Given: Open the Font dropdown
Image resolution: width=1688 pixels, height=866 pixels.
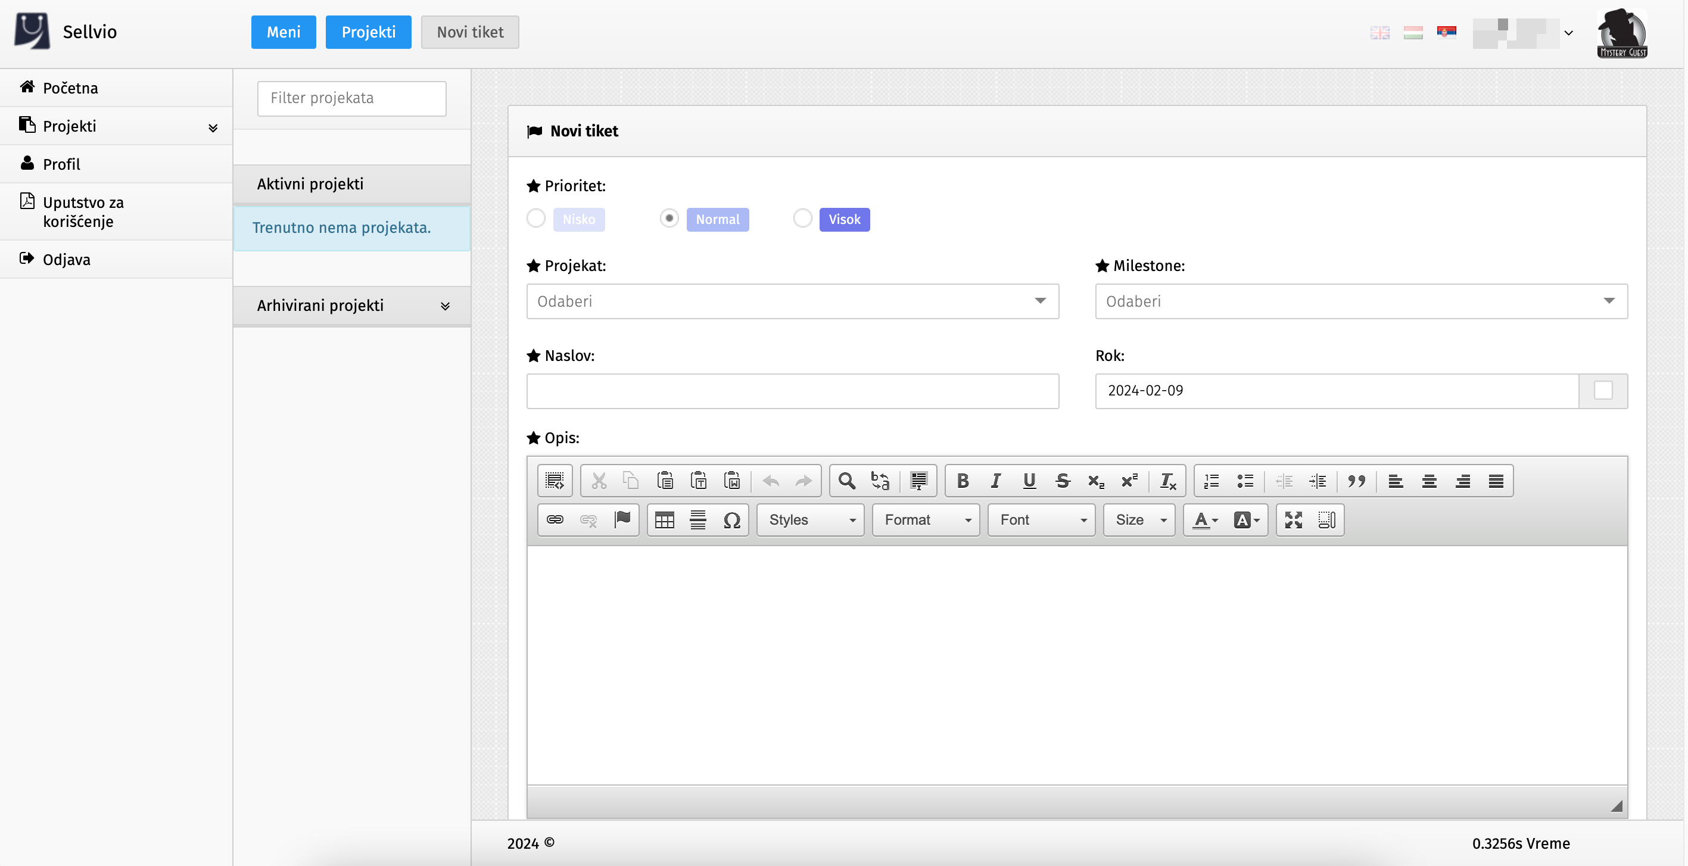Looking at the screenshot, I should [x=1041, y=519].
